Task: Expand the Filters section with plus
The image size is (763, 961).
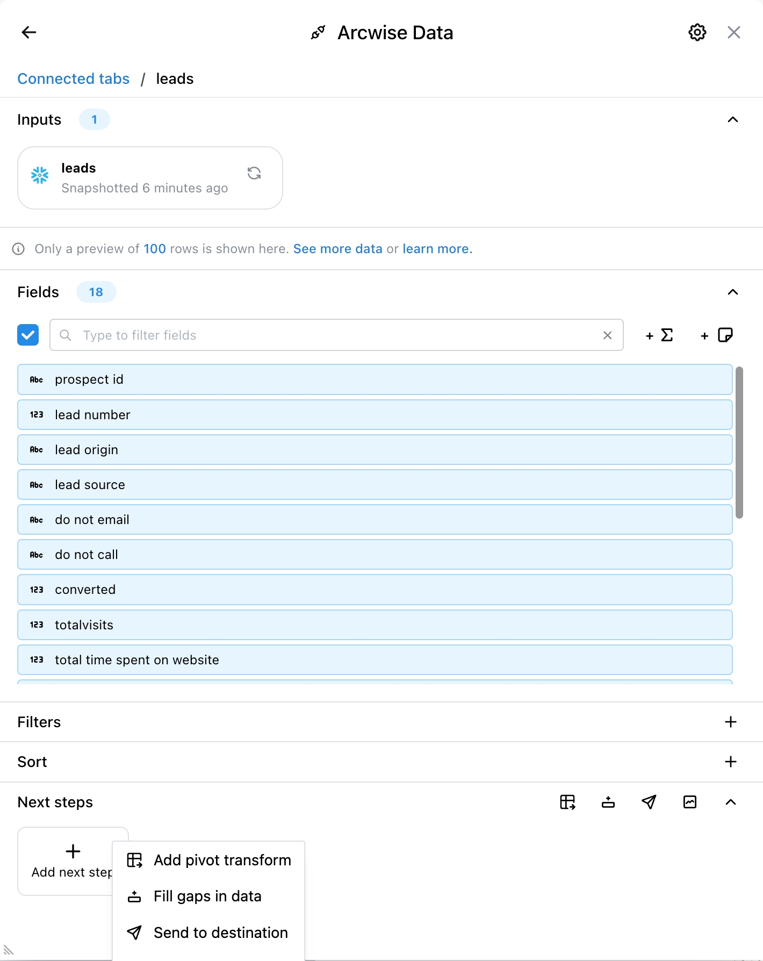Action: point(730,722)
